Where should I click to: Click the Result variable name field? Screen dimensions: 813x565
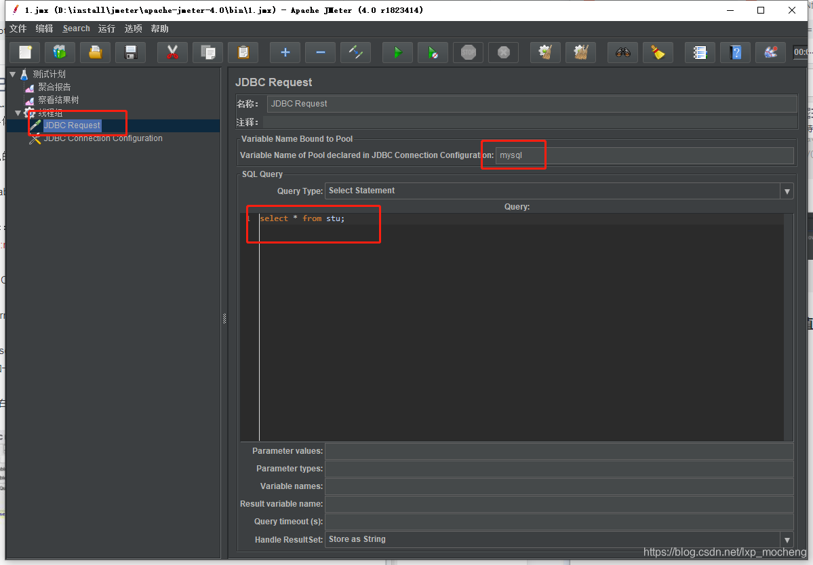pyautogui.click(x=559, y=504)
